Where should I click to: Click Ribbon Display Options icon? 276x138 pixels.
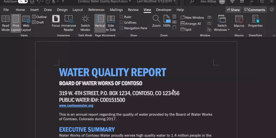[242, 2]
